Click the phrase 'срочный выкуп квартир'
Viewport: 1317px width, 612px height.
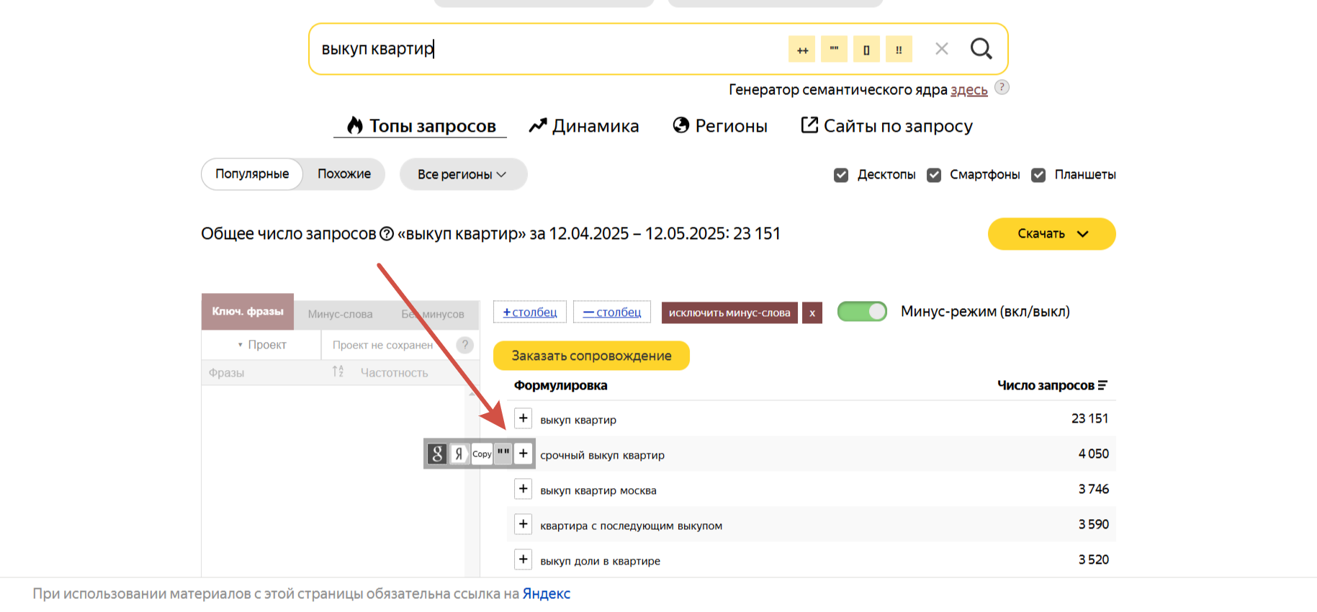(x=603, y=455)
